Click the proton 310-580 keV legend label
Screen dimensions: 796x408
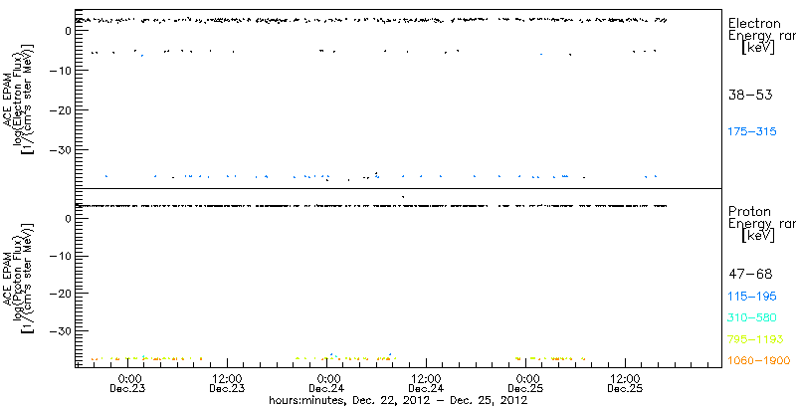point(752,318)
